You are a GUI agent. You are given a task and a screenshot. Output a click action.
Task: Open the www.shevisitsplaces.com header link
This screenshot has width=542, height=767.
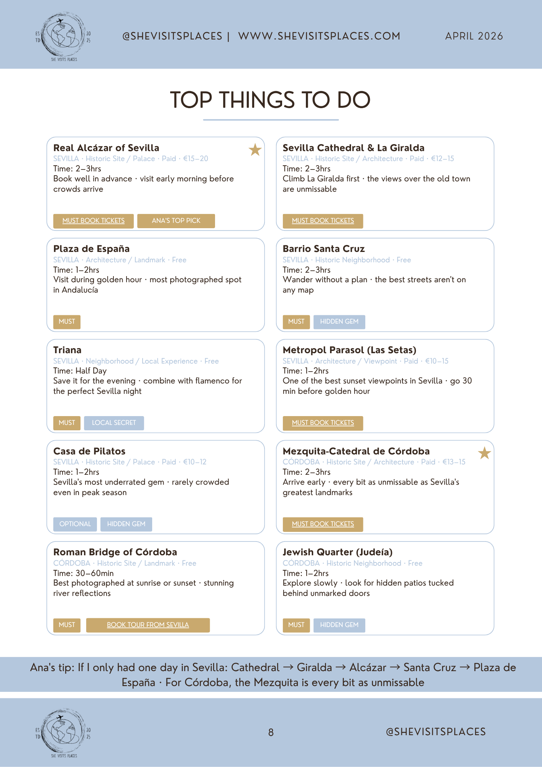[x=319, y=36]
